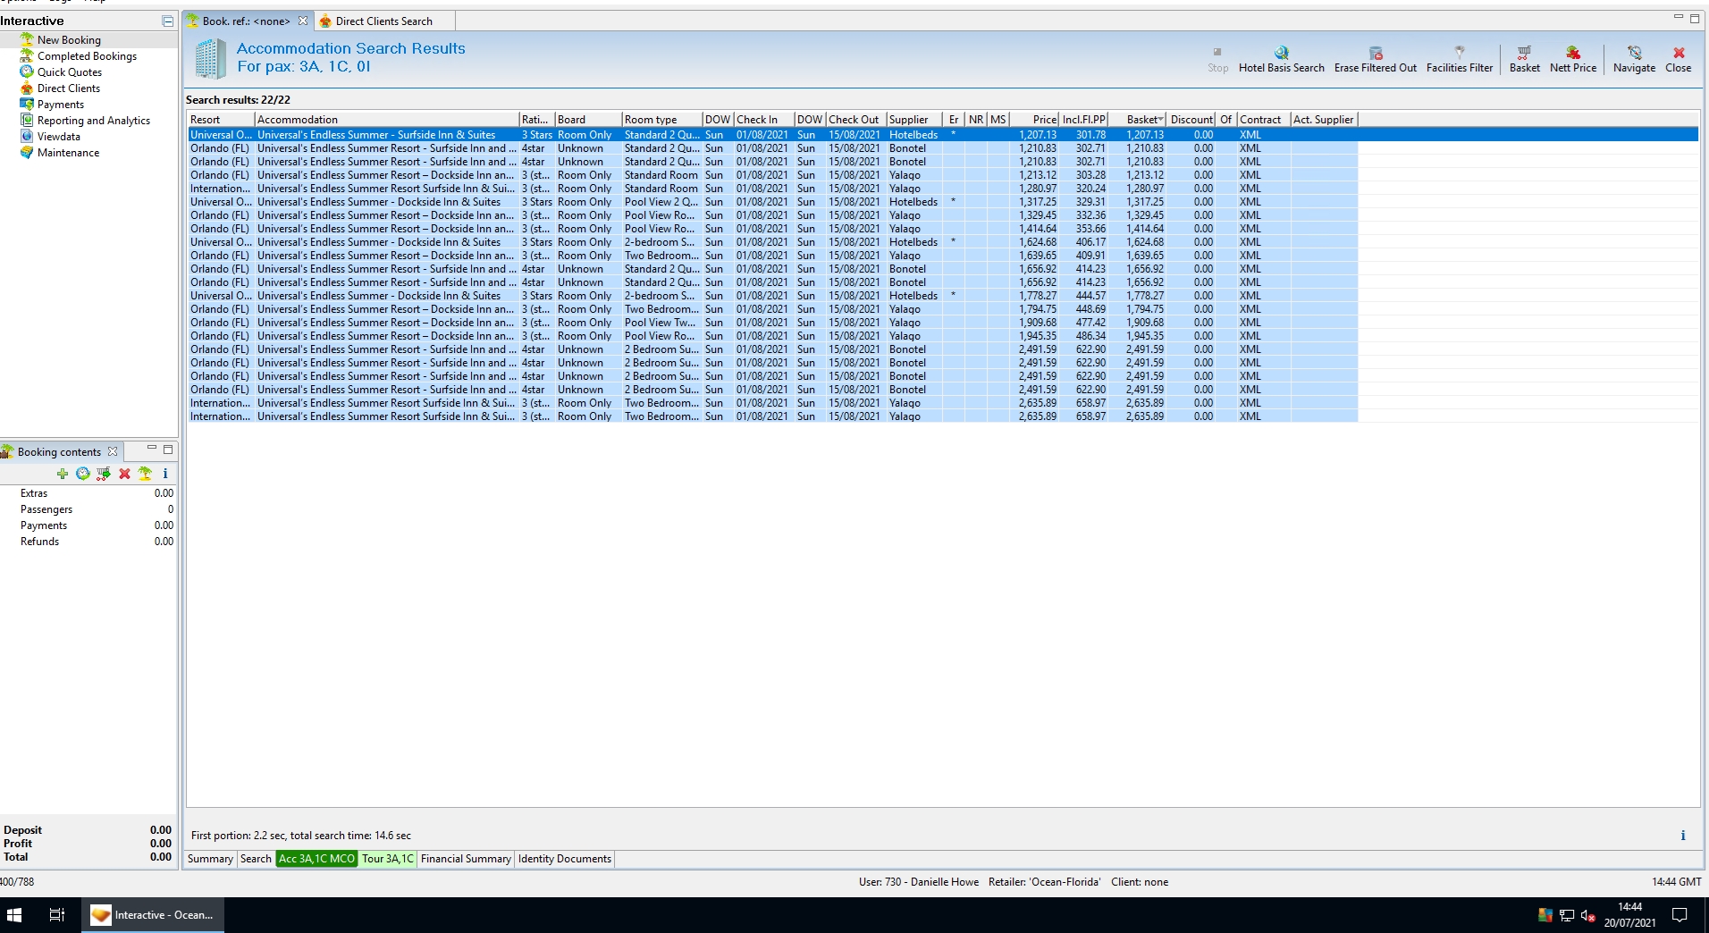This screenshot has height=933, width=1709.
Task: Click the red X delete icon in Booking contents
Action: pos(124,474)
